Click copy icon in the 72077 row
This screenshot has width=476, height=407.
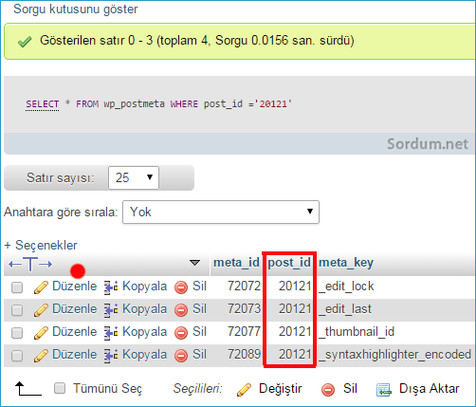[111, 333]
